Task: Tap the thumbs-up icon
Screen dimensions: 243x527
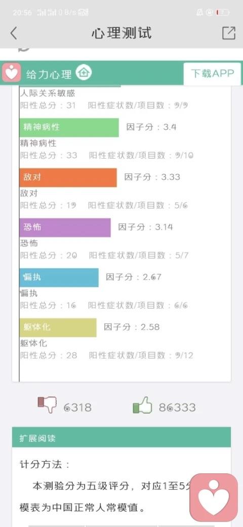Action: pyautogui.click(x=143, y=405)
